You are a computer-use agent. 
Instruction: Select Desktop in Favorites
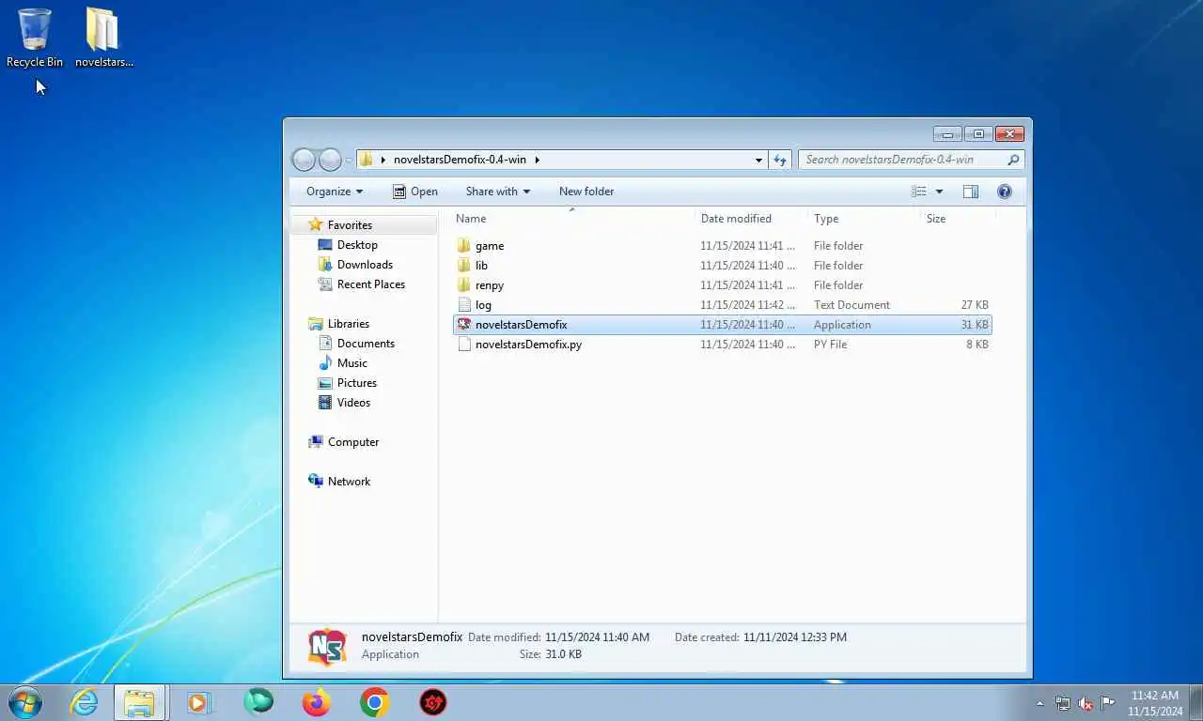point(357,245)
